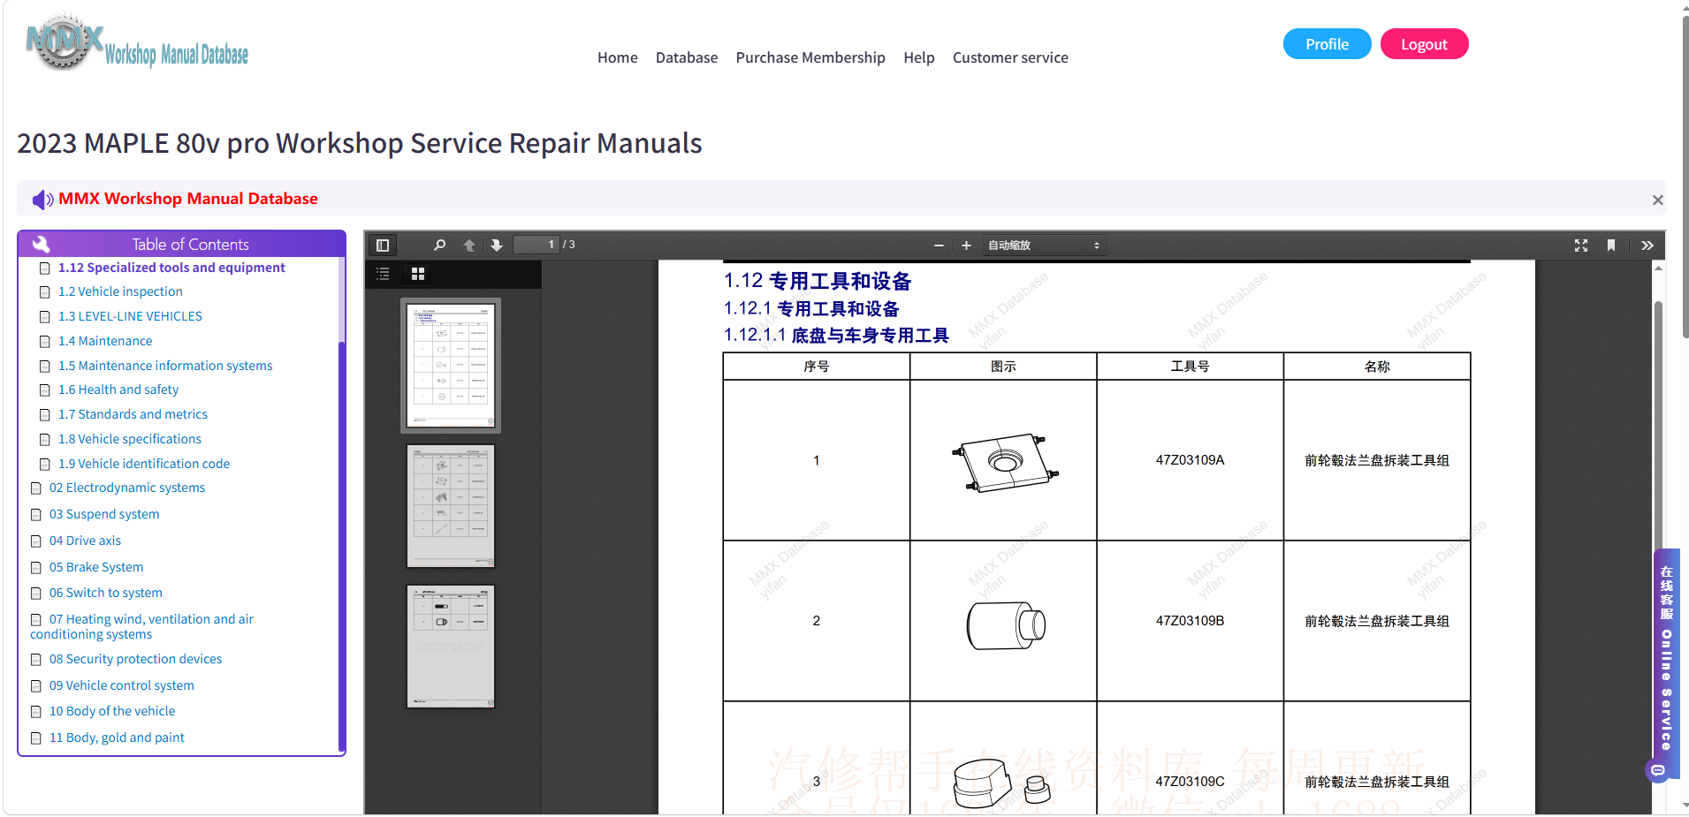This screenshot has width=1689, height=817.
Task: Click the page number input field
Action: coord(536,245)
